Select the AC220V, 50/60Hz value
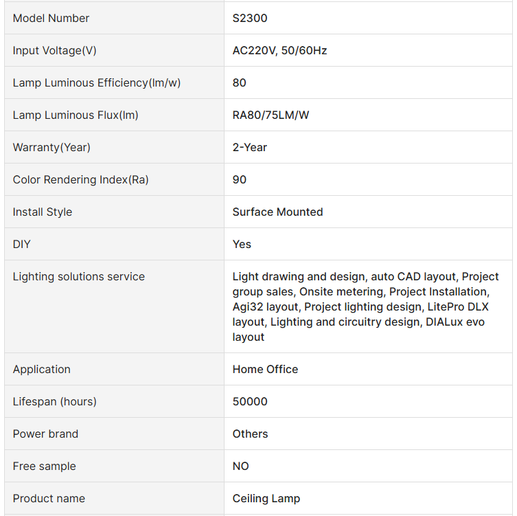 279,50
